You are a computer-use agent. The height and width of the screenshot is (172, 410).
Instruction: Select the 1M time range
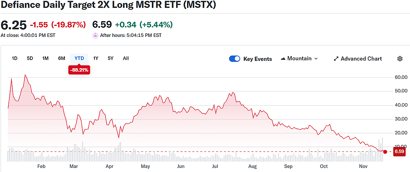click(46, 59)
